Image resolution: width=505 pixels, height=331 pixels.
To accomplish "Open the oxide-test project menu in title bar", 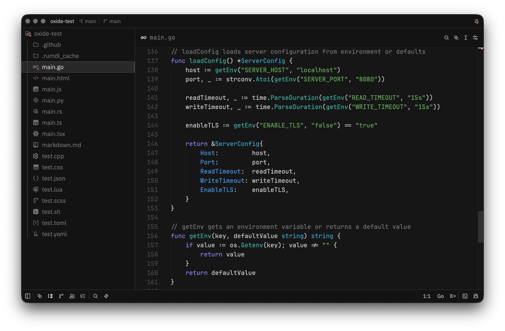I will point(62,21).
